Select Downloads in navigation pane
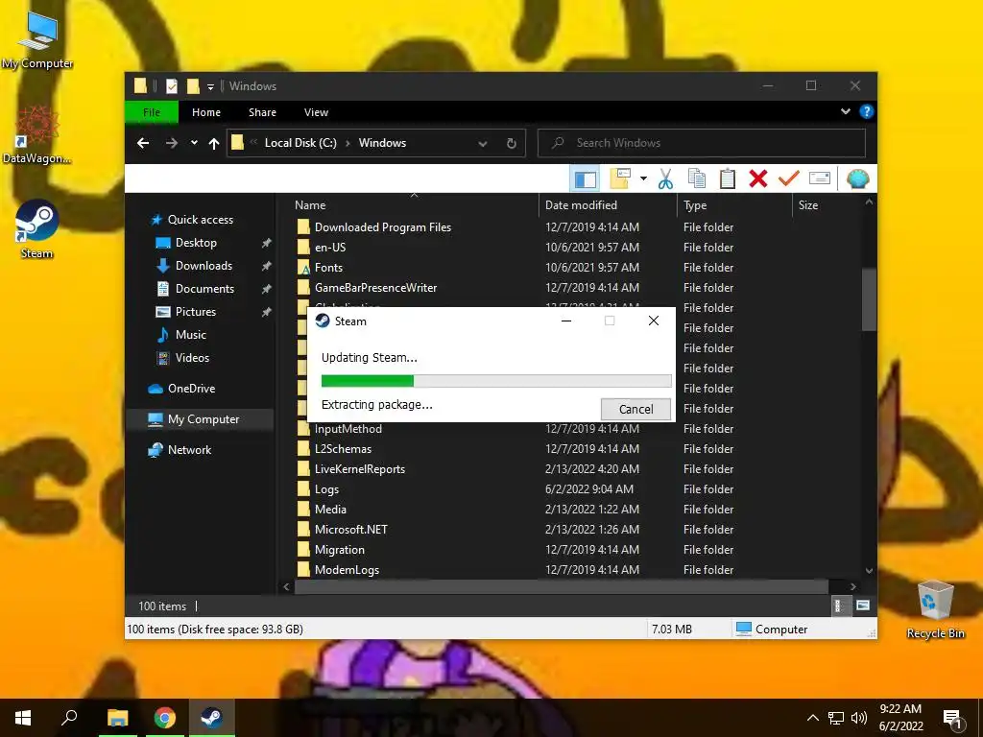Viewport: 983px width, 737px height. pyautogui.click(x=204, y=266)
